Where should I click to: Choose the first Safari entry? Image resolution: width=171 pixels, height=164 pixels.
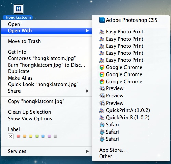(x=131, y=125)
